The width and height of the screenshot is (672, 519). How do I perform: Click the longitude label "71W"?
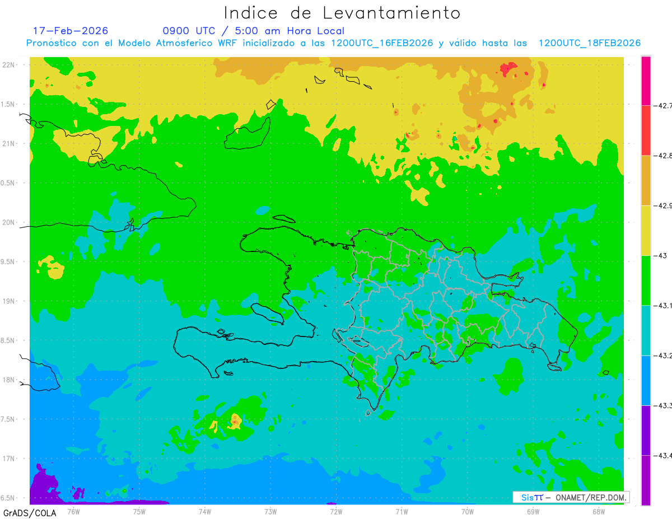coord(402,511)
